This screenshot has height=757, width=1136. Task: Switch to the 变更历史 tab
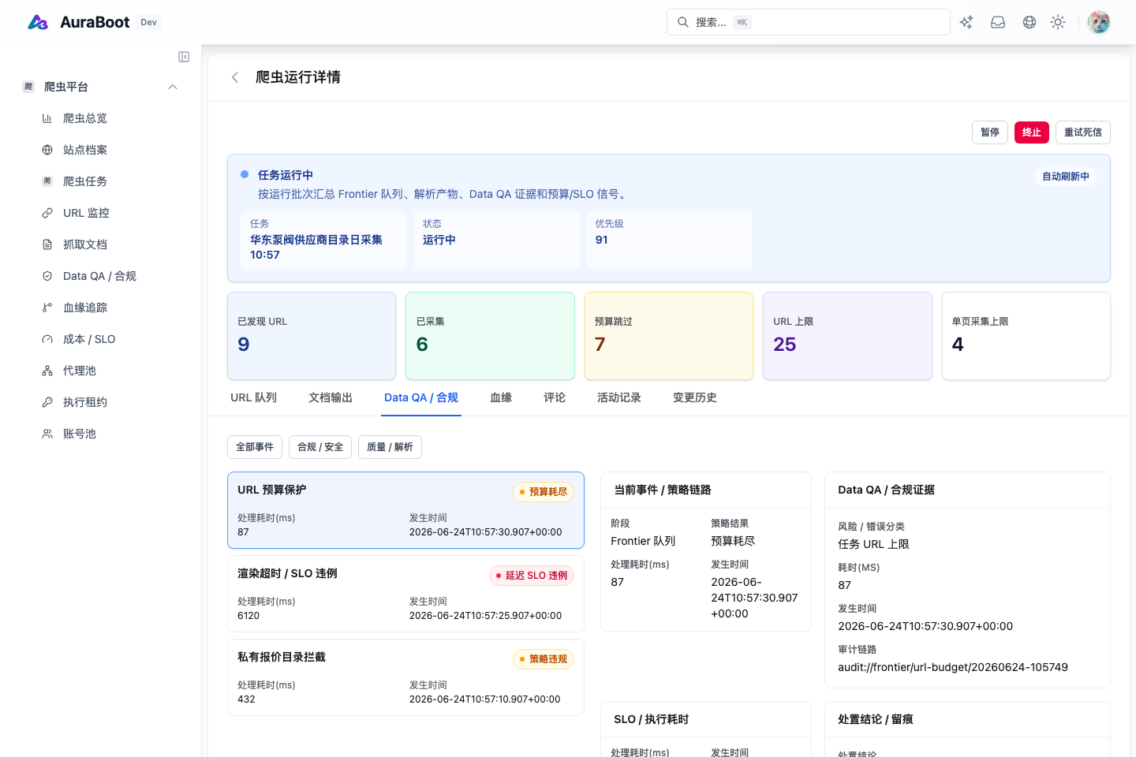695,397
